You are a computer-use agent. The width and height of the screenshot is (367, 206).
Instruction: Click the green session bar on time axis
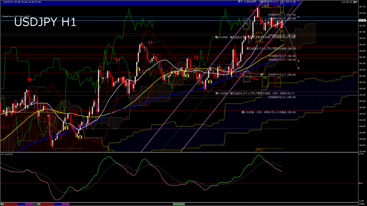tap(179, 204)
